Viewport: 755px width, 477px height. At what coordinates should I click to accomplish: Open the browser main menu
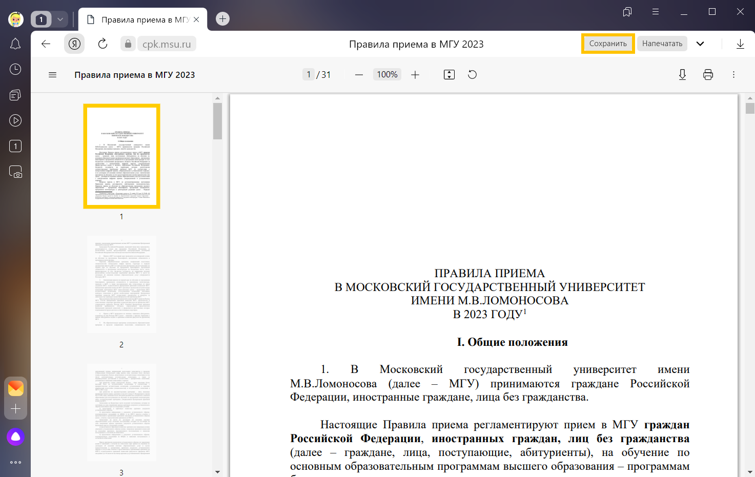(656, 12)
